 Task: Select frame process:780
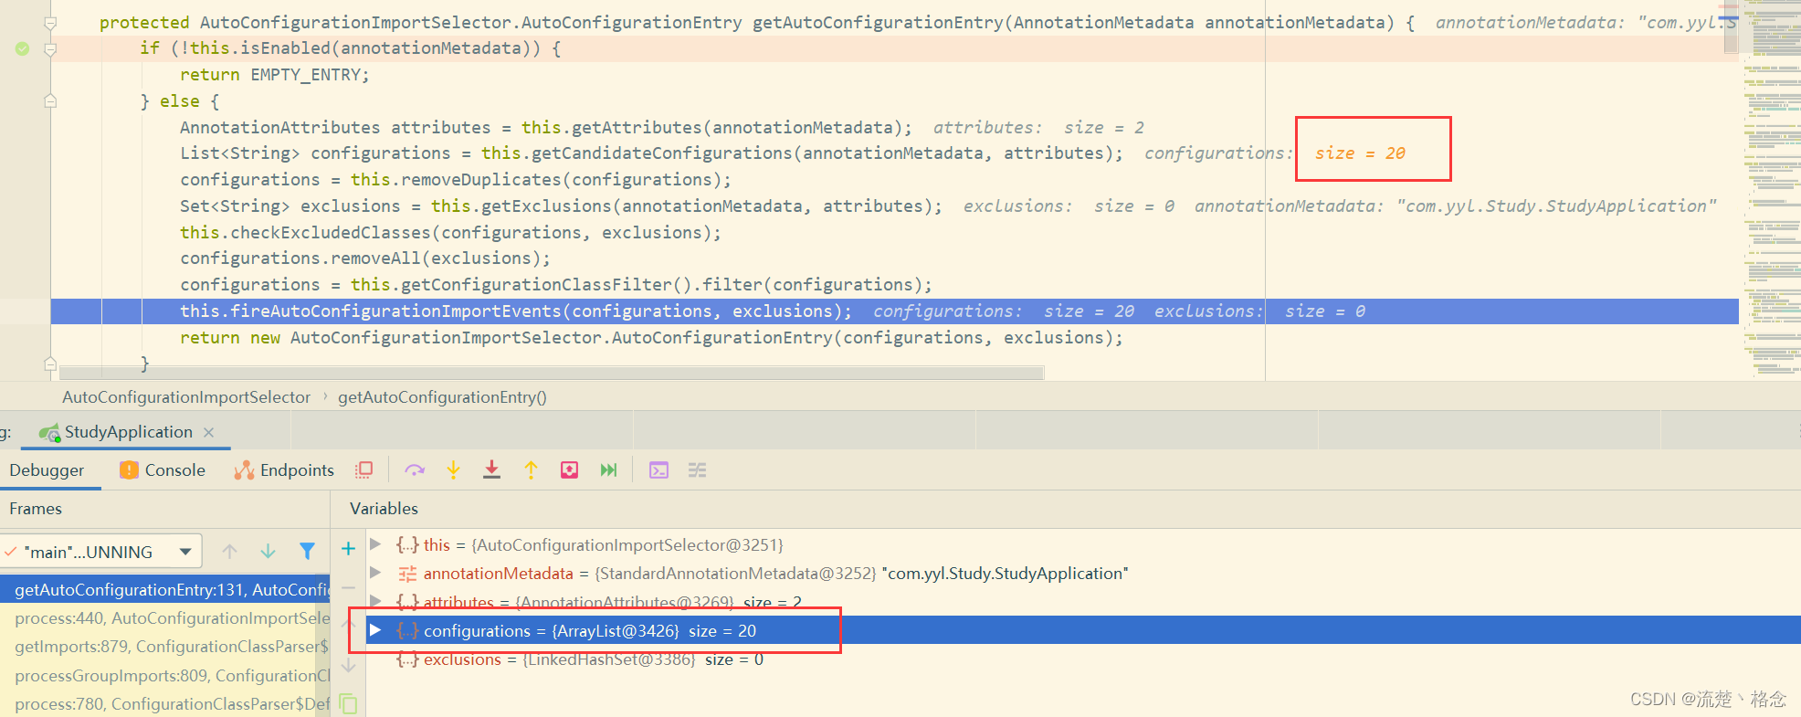pos(164,704)
